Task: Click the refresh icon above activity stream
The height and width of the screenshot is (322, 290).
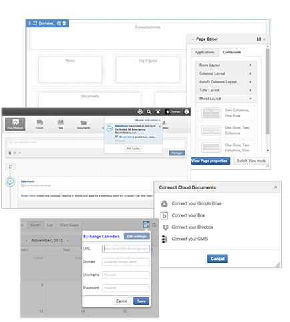Action: tap(11, 167)
